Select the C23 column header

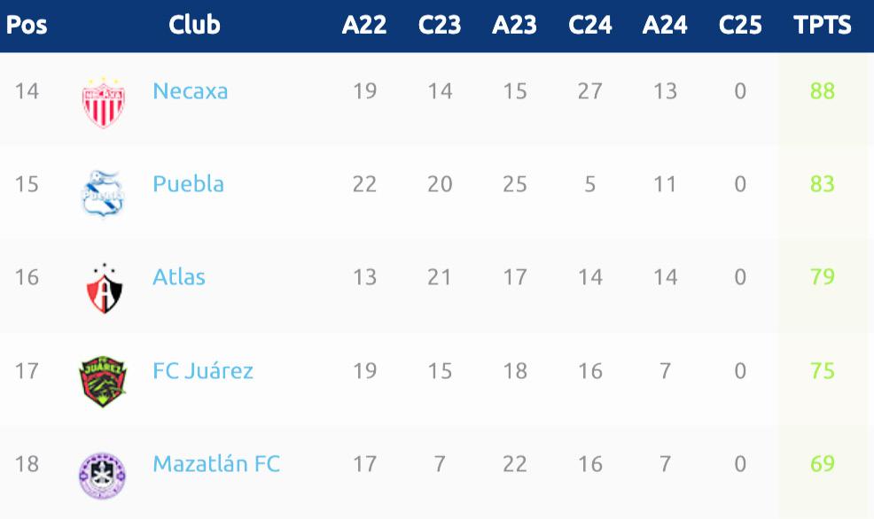tap(440, 25)
